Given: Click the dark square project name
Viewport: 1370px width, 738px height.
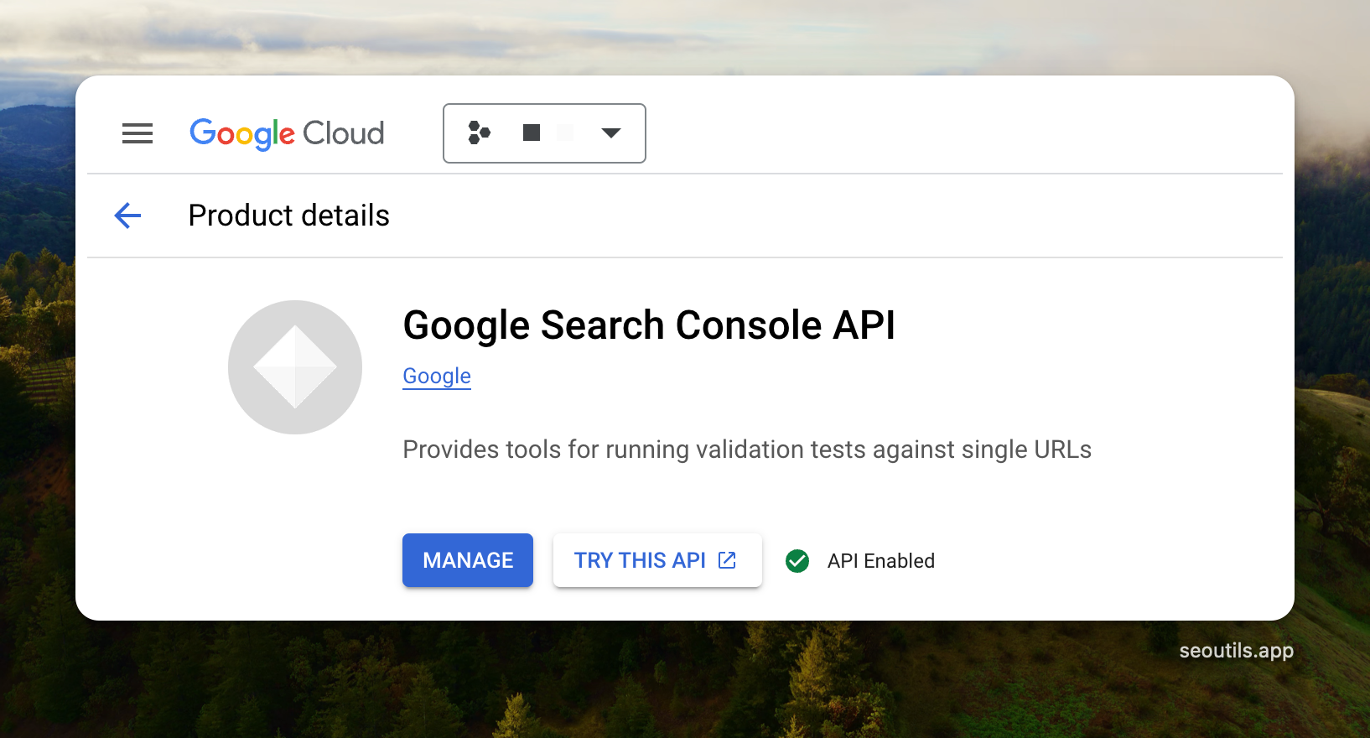Looking at the screenshot, I should click(x=532, y=133).
